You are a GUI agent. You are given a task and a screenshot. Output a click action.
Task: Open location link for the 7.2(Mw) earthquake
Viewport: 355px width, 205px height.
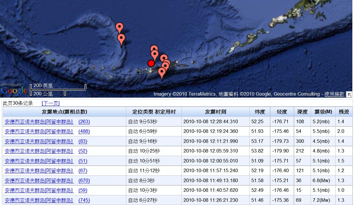tap(39, 200)
